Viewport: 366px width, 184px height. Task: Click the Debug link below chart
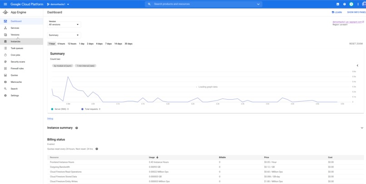[x=50, y=119]
